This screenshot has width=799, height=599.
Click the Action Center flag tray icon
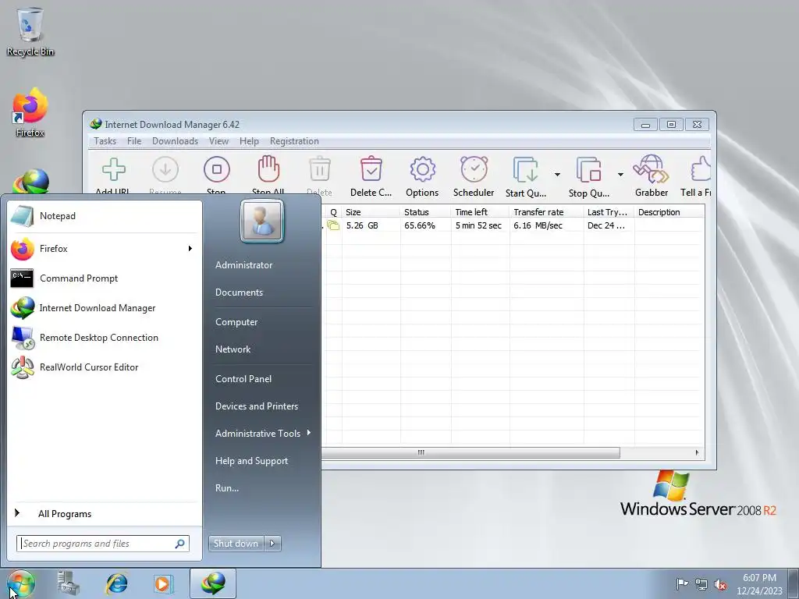click(682, 583)
